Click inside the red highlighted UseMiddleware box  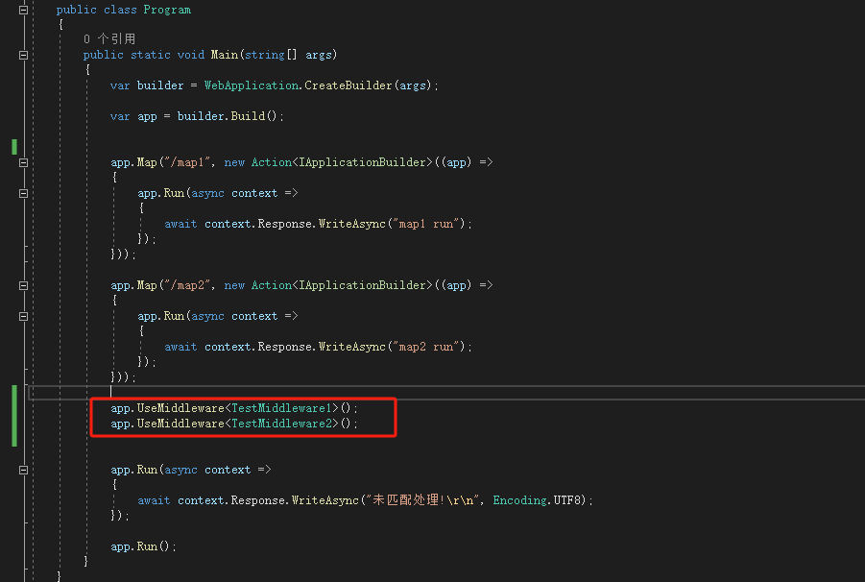(240, 415)
